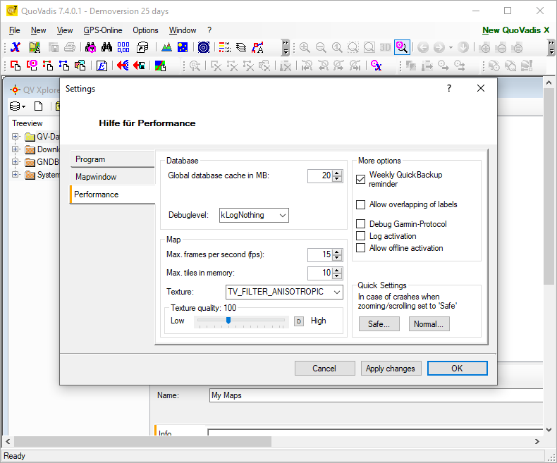
Task: Enable Allow overlapping of labels
Action: pos(361,204)
